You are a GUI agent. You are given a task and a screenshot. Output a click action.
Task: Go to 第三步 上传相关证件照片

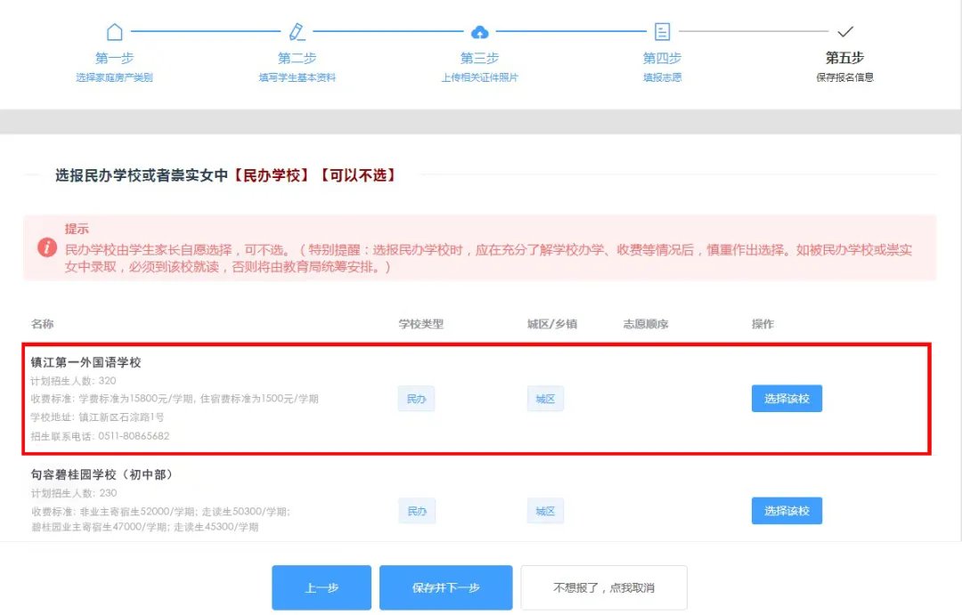pos(480,66)
